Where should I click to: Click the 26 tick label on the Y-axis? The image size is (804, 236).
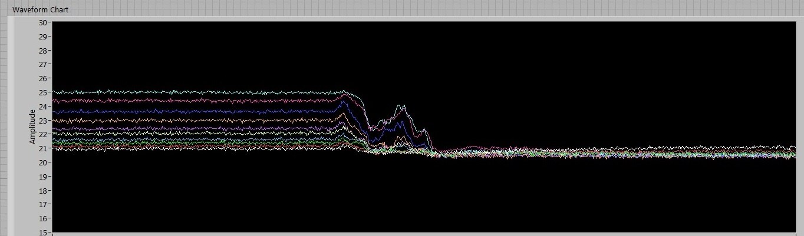click(42, 78)
